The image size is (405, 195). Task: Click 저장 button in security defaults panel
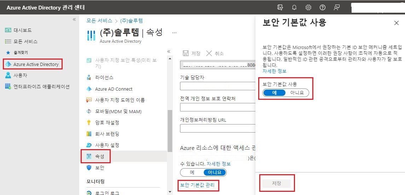pyautogui.click(x=277, y=184)
